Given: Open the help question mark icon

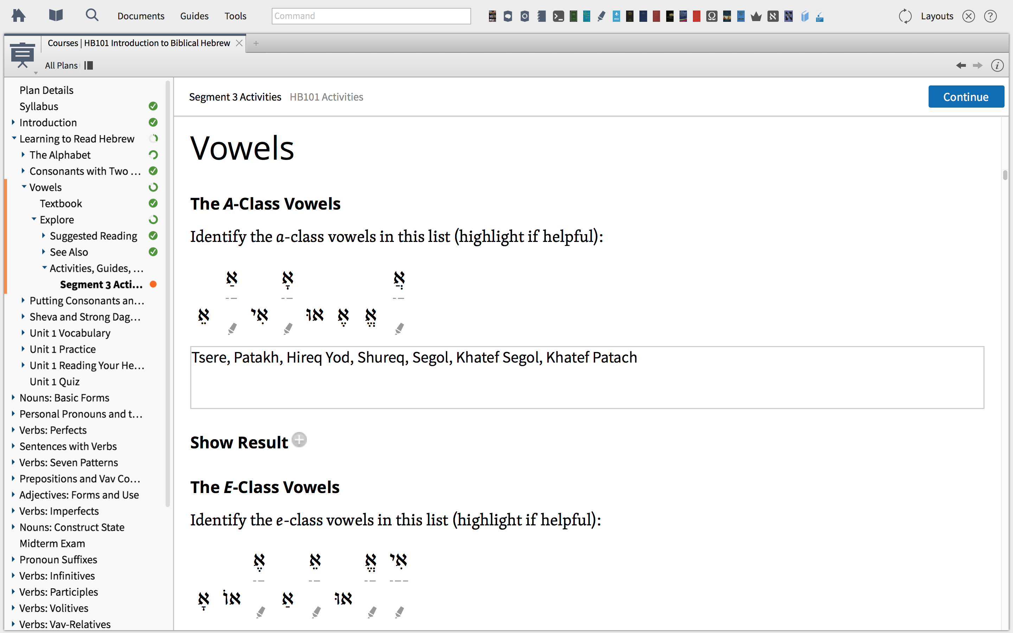Looking at the screenshot, I should tap(990, 16).
